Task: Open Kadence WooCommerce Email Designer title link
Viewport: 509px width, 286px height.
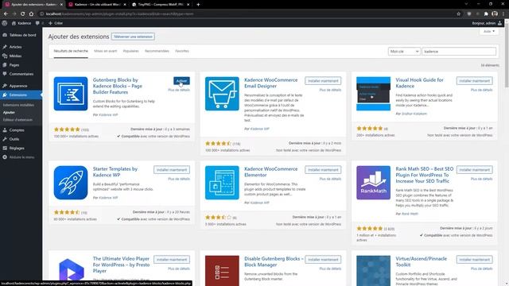Action: click(270, 83)
